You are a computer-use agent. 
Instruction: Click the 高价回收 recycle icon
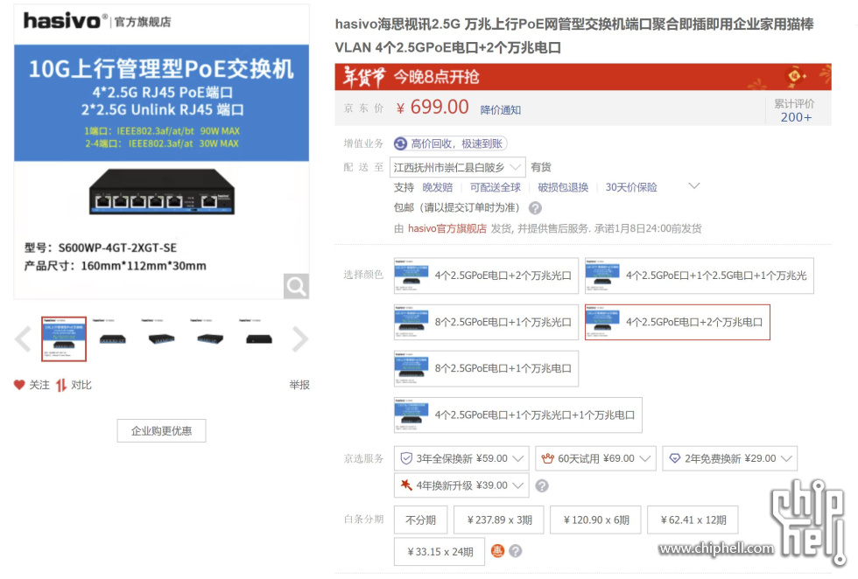click(x=401, y=143)
